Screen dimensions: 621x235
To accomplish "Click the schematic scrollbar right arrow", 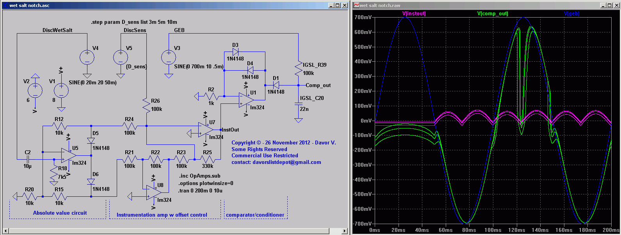I will pyautogui.click(x=345, y=231).
